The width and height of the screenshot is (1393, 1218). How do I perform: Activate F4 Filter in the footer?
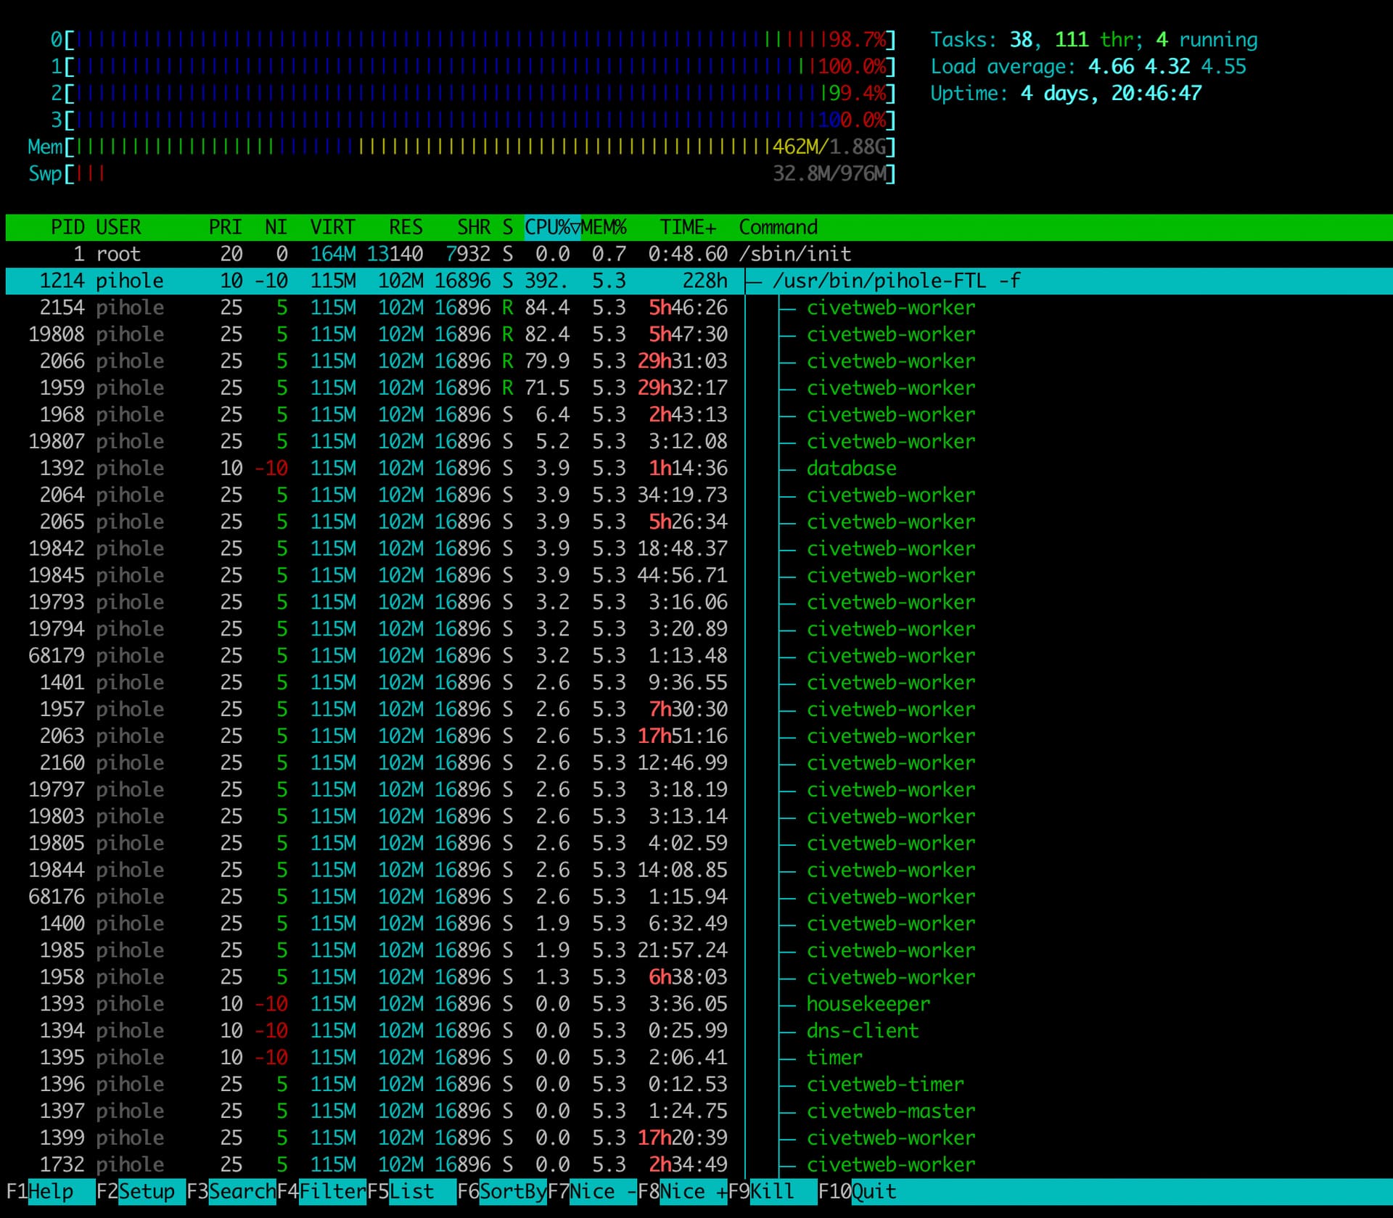click(x=331, y=1192)
